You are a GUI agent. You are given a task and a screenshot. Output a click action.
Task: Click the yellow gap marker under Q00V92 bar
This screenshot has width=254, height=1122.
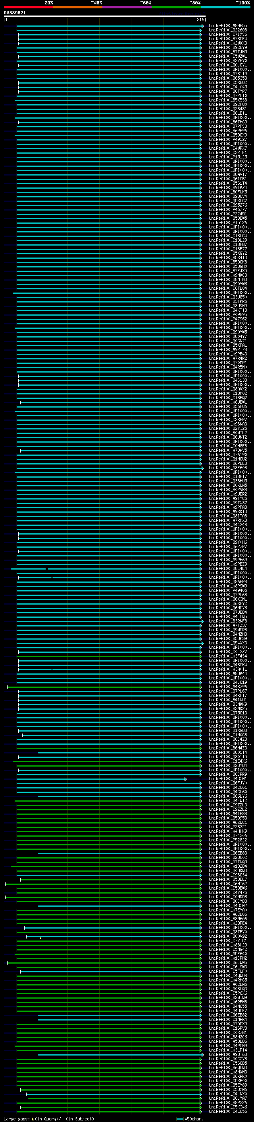(40, 938)
